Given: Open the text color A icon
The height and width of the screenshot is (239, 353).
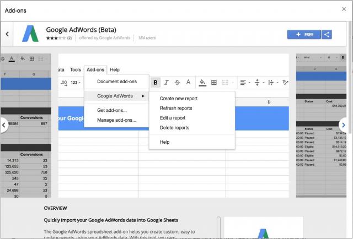Looking at the screenshot, I should (x=188, y=82).
